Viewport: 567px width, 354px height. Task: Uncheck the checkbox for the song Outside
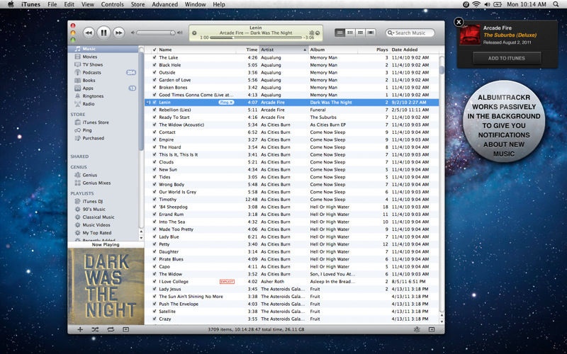155,72
